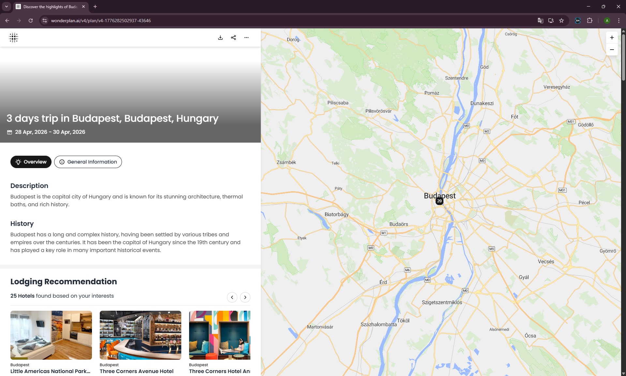Open the trip's more options menu
The image size is (626, 376).
pyautogui.click(x=246, y=38)
